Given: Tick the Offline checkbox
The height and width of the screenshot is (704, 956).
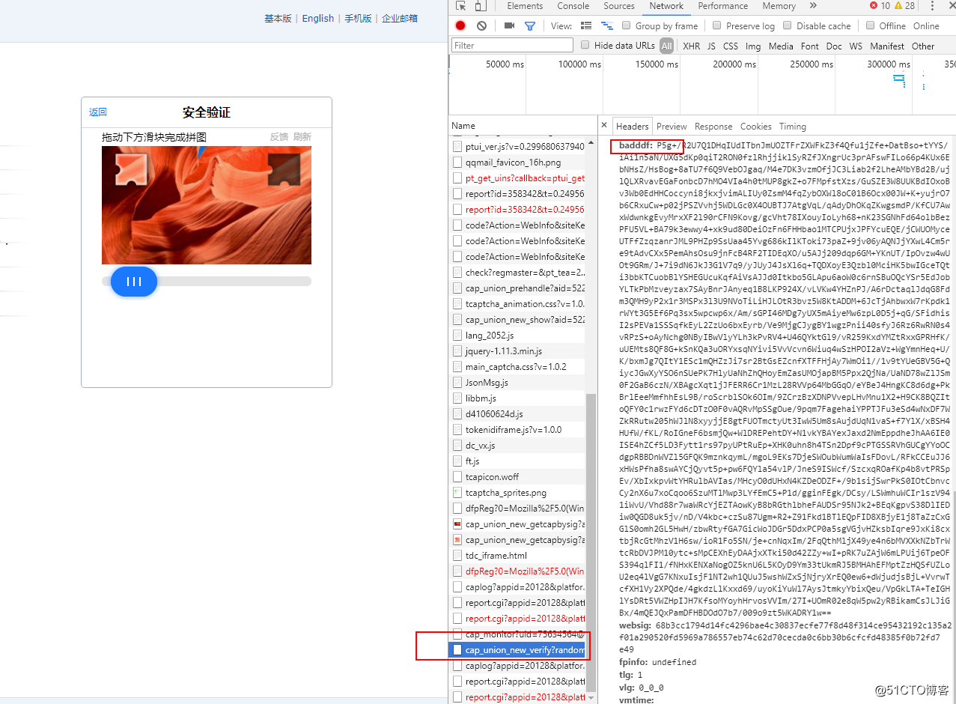Looking at the screenshot, I should click(x=870, y=25).
